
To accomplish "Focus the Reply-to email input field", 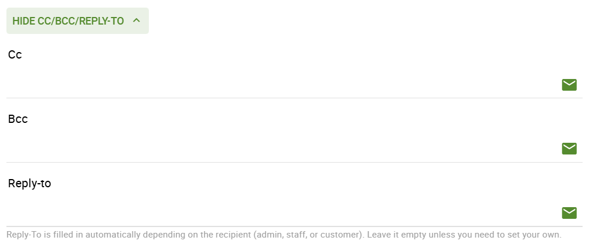I will pos(281,212).
